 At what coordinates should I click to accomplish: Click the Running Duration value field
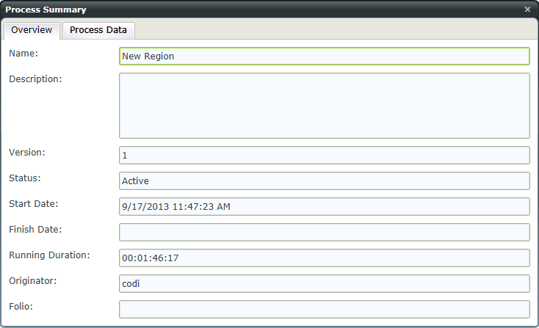coord(324,258)
